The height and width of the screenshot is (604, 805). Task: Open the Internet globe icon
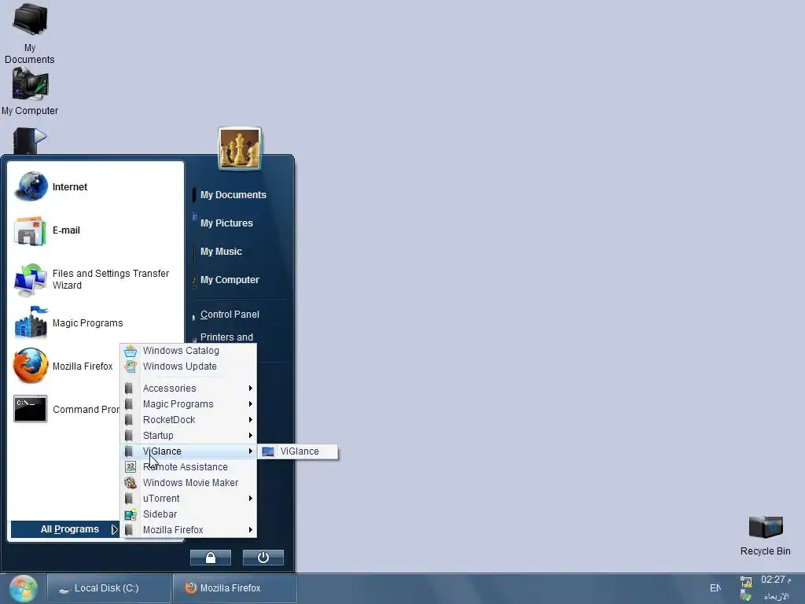(31, 186)
